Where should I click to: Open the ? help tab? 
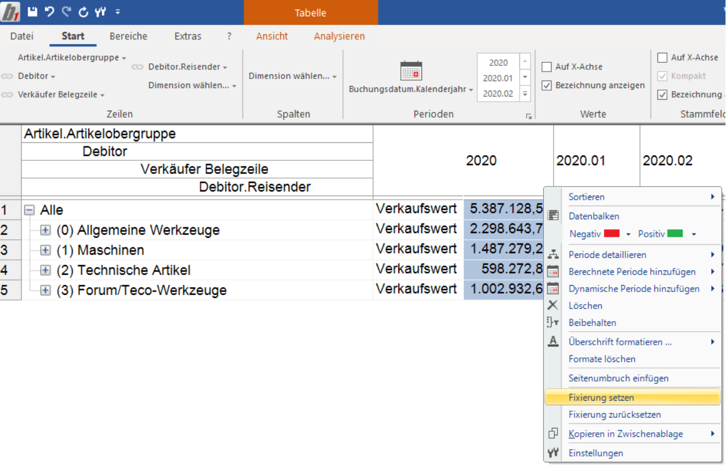click(x=229, y=36)
